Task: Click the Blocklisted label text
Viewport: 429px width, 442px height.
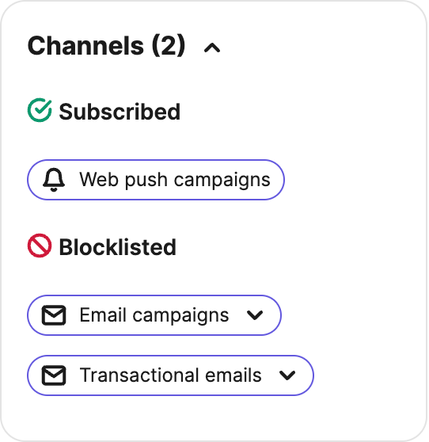Action: pos(117,247)
